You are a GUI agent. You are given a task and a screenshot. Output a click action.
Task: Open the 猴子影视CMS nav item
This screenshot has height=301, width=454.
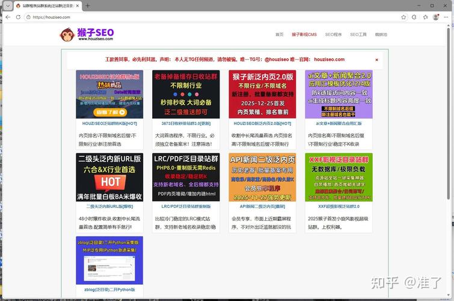tap(304, 34)
